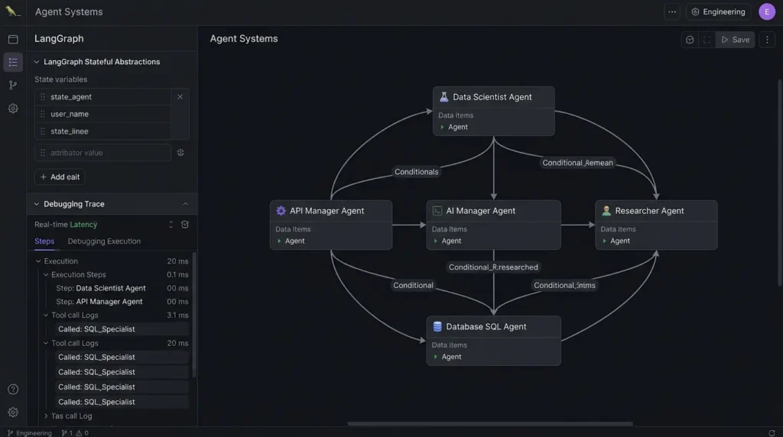This screenshot has width=783, height=437.
Task: Click the drag handle of state_agent
Action: pos(43,97)
